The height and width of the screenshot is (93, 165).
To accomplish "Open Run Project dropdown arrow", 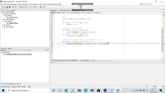I will tap(39, 7).
